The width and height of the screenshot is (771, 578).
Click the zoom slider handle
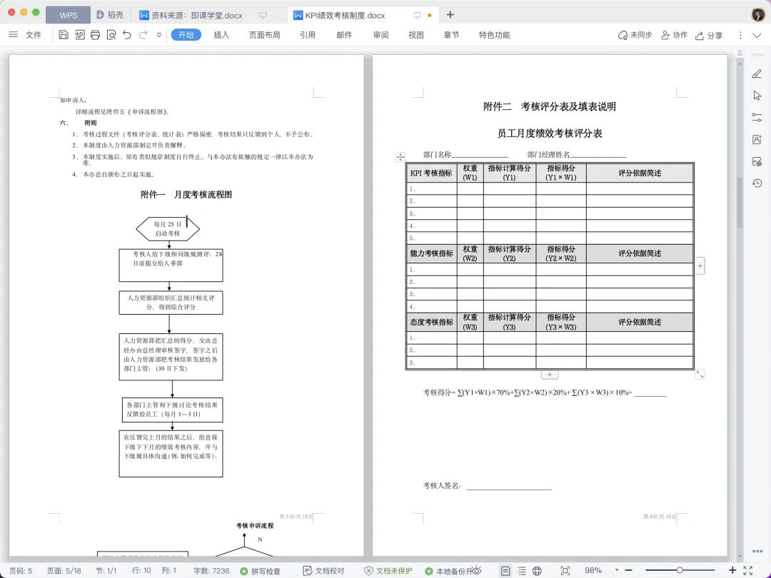pyautogui.click(x=680, y=570)
